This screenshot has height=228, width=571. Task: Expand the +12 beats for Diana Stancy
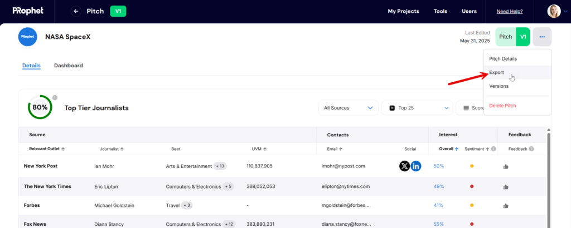pos(229,224)
